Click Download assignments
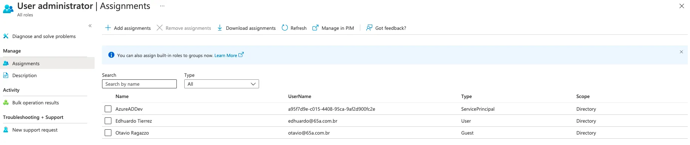The width and height of the screenshot is (690, 145). click(251, 28)
